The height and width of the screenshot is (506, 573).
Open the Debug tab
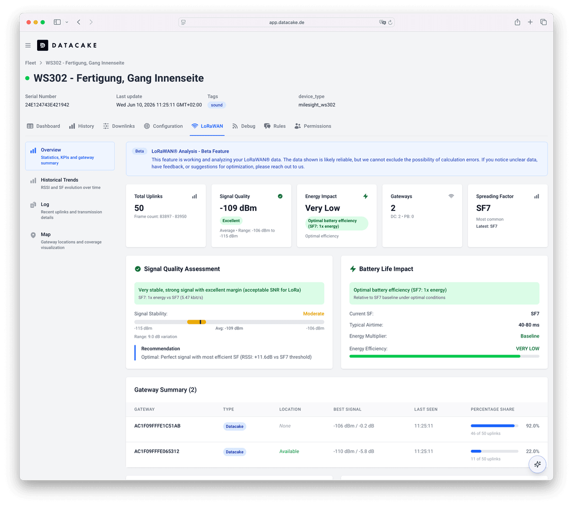[244, 126]
